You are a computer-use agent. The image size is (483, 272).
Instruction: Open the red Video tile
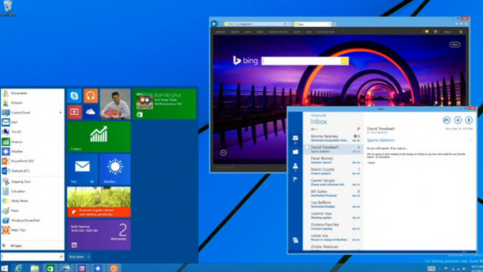pyautogui.click(x=74, y=111)
